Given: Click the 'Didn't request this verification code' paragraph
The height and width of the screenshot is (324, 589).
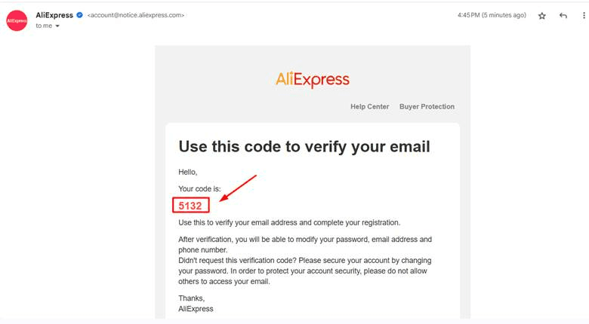Looking at the screenshot, I should tap(305, 271).
